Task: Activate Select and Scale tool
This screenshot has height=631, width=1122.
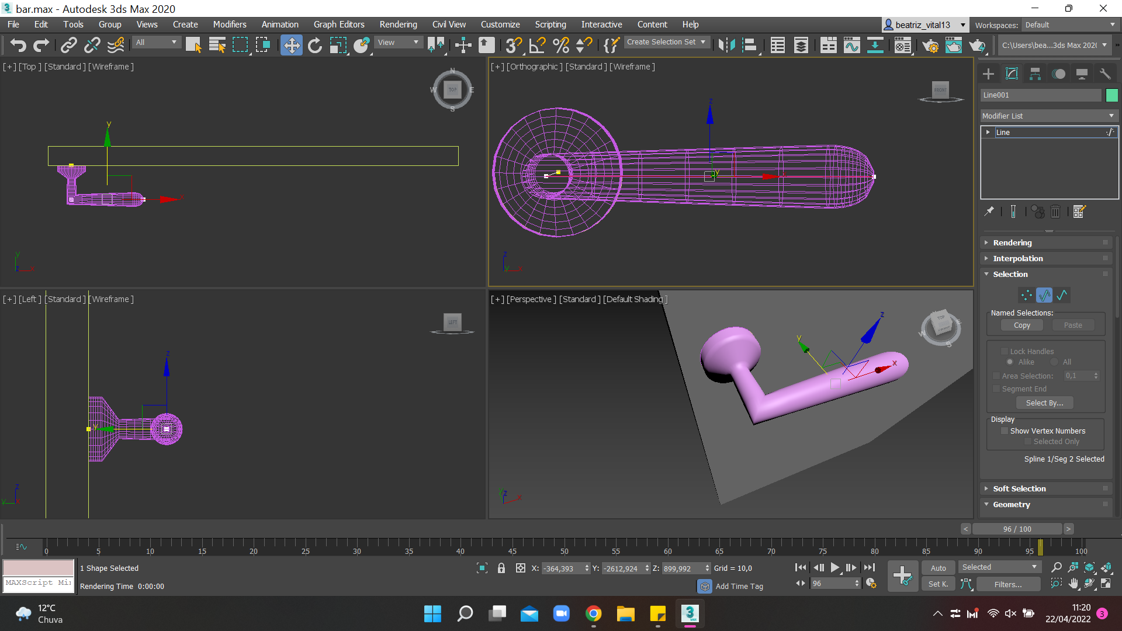Action: [338, 45]
